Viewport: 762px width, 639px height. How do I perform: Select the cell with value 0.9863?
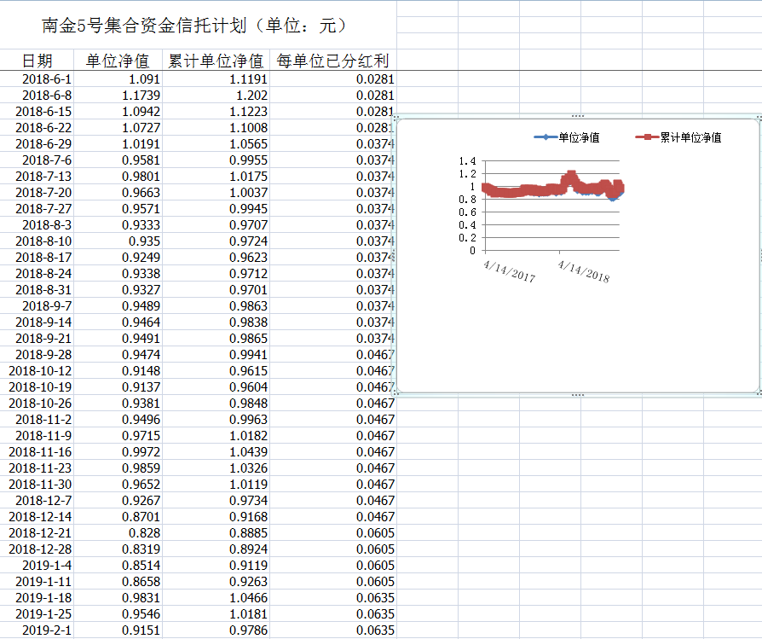pos(216,306)
